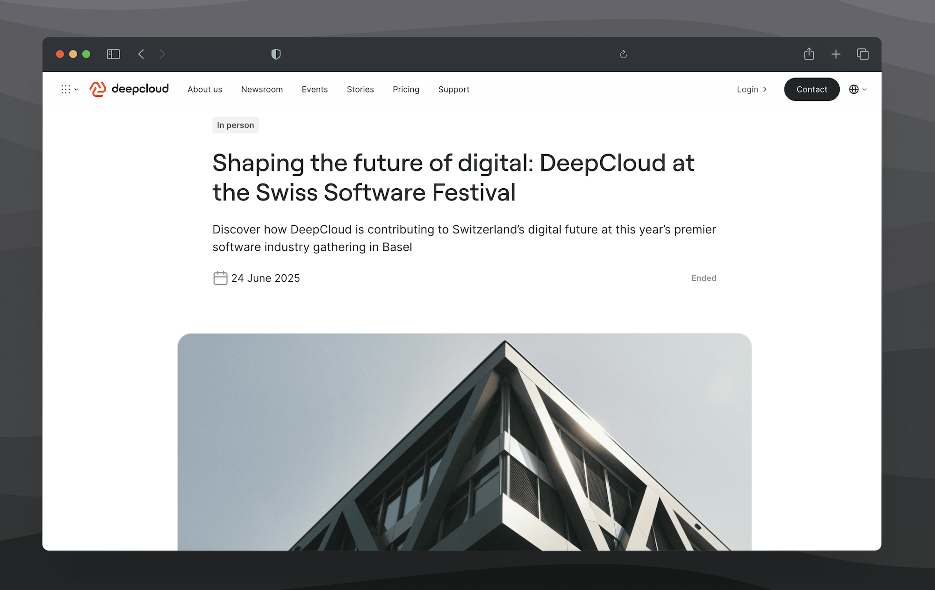
Task: Open the Events section
Action: [315, 89]
